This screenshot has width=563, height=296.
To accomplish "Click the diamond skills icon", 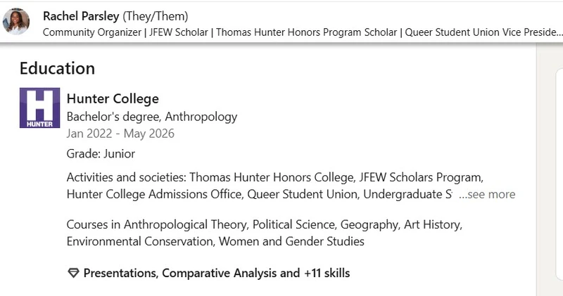I will click(x=73, y=273).
